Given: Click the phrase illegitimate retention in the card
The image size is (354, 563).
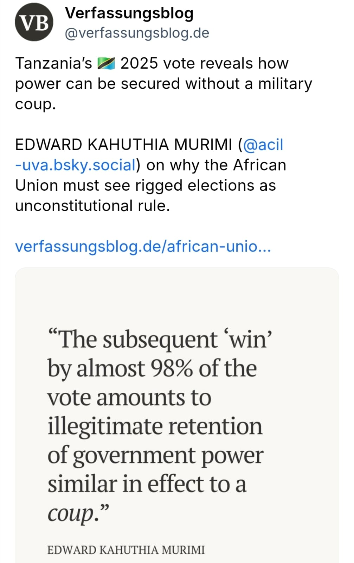Looking at the screenshot, I should (x=155, y=426).
